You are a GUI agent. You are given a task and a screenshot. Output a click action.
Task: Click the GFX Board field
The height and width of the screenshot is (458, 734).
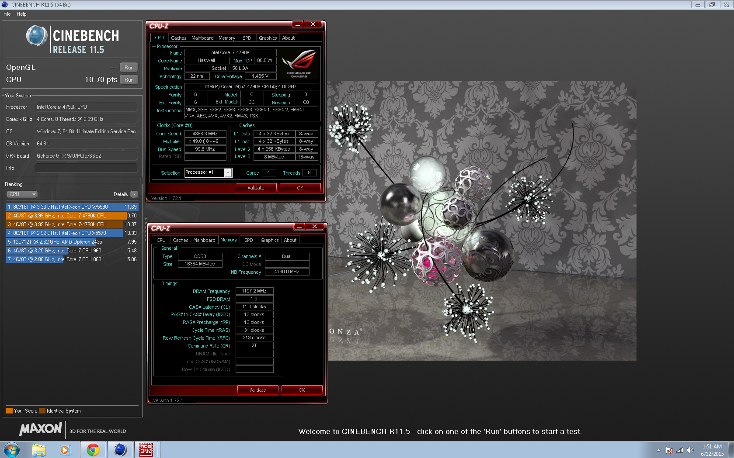point(86,156)
